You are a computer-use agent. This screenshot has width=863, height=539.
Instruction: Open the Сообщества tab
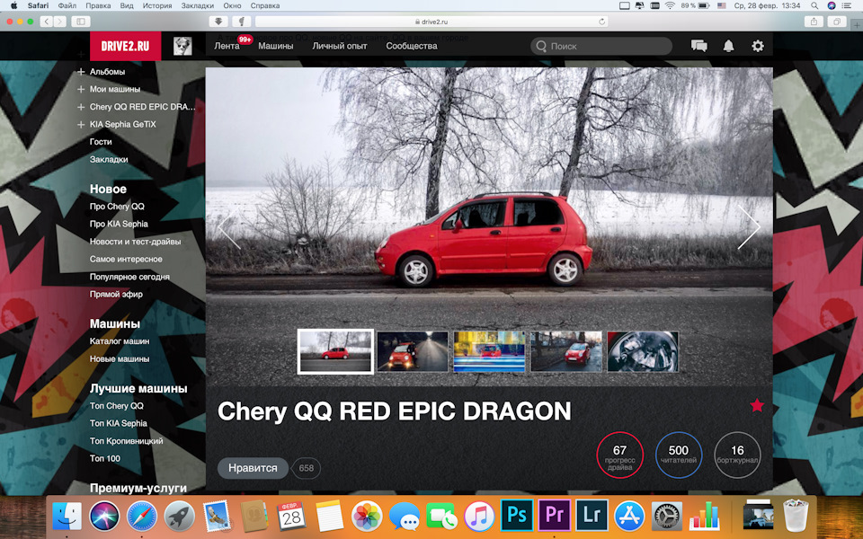pos(412,46)
